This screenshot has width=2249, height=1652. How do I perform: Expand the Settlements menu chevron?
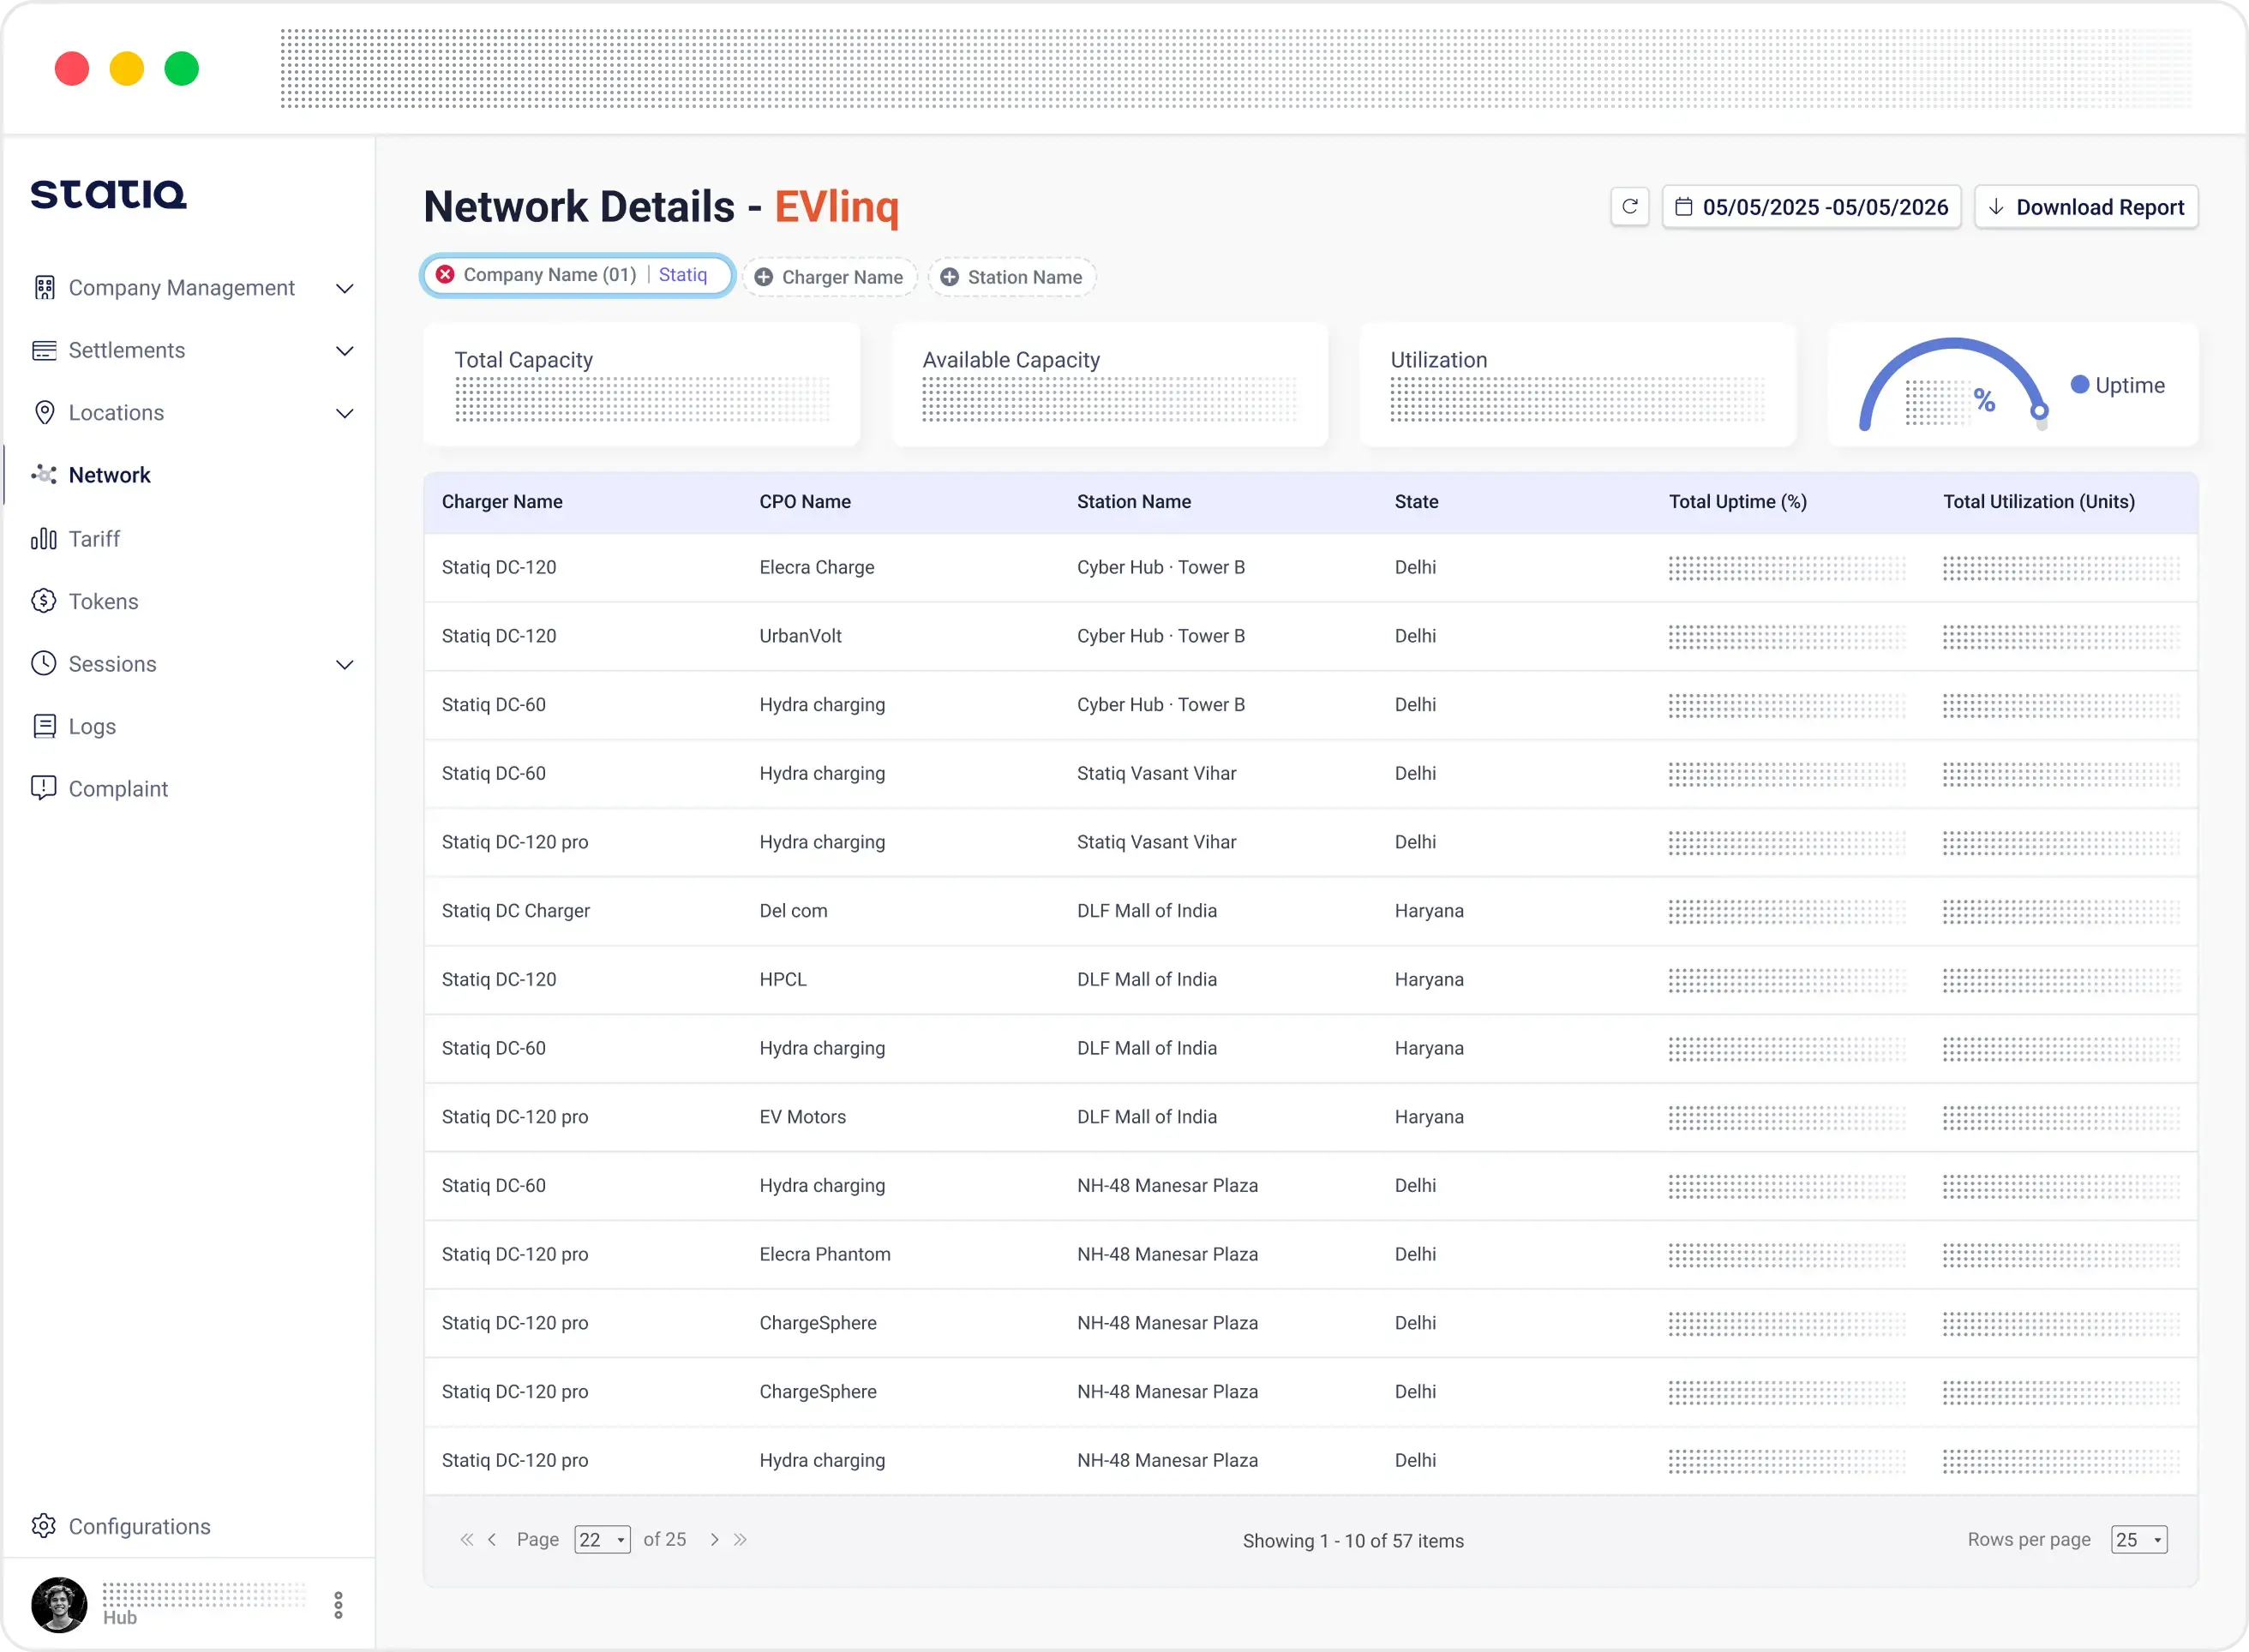[345, 351]
